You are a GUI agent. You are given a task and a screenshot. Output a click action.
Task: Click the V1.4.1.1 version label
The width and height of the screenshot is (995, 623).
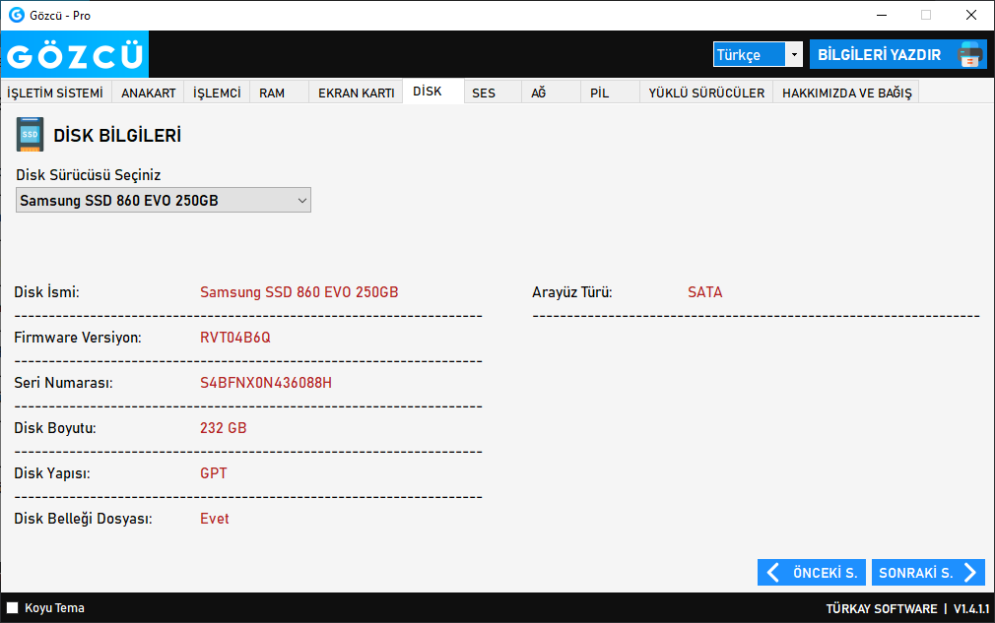[x=971, y=608]
